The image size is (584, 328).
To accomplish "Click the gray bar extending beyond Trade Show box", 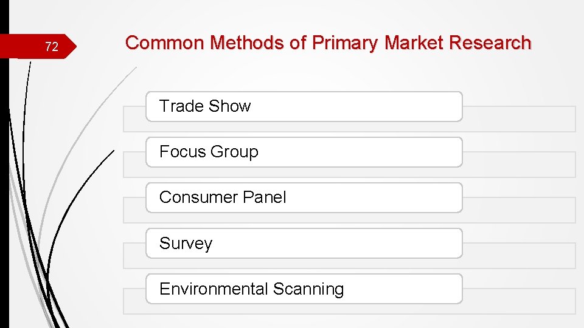I will (x=519, y=119).
